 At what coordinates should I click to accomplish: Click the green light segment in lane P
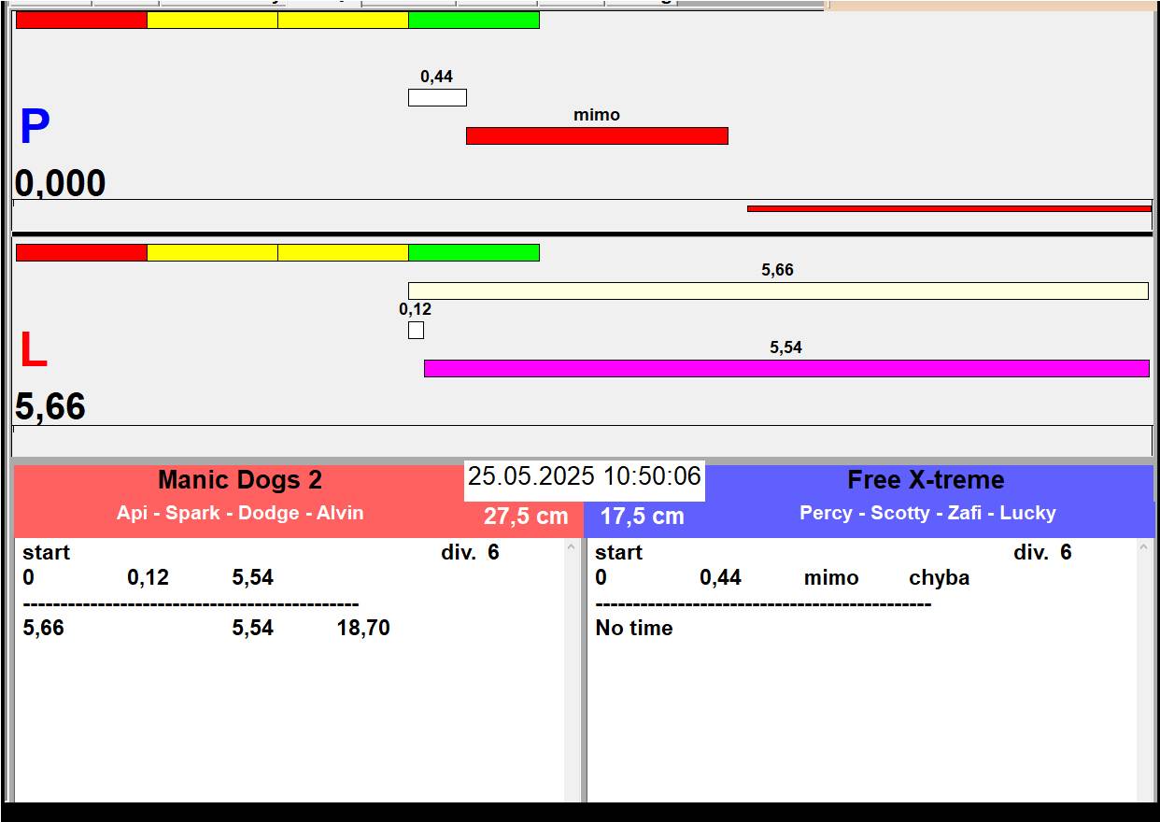(474, 20)
